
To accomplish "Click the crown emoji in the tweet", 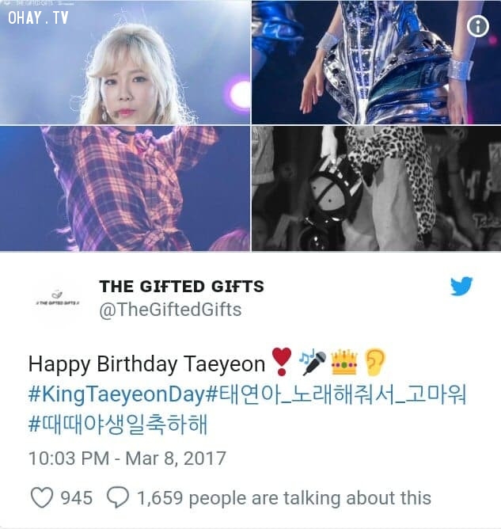I will point(343,363).
